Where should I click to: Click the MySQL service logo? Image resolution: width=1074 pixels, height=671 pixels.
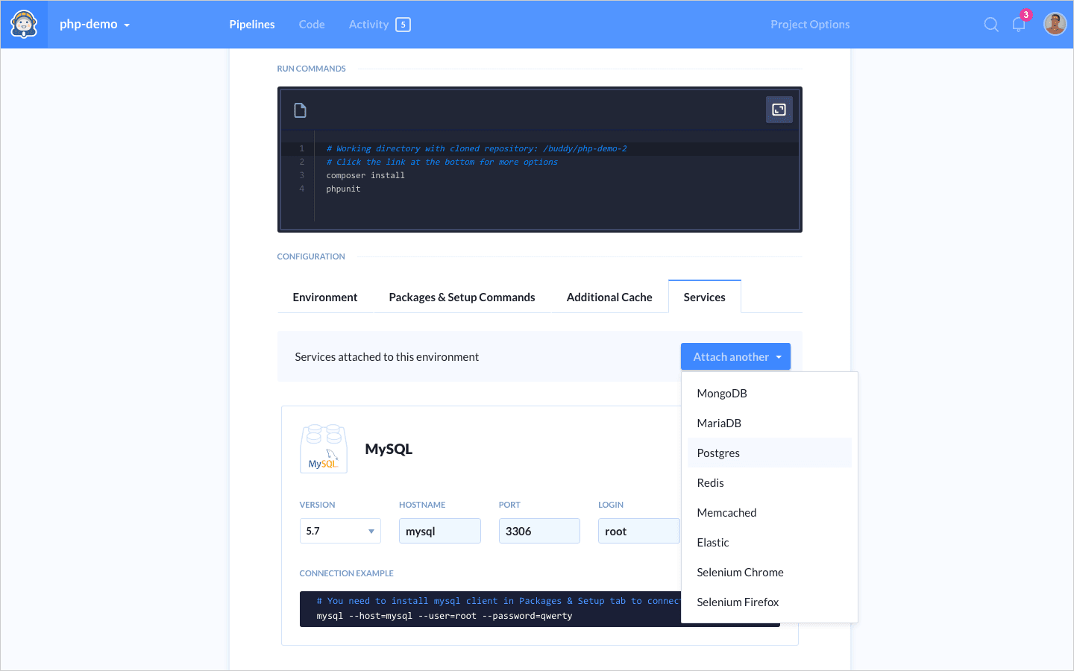pos(324,449)
